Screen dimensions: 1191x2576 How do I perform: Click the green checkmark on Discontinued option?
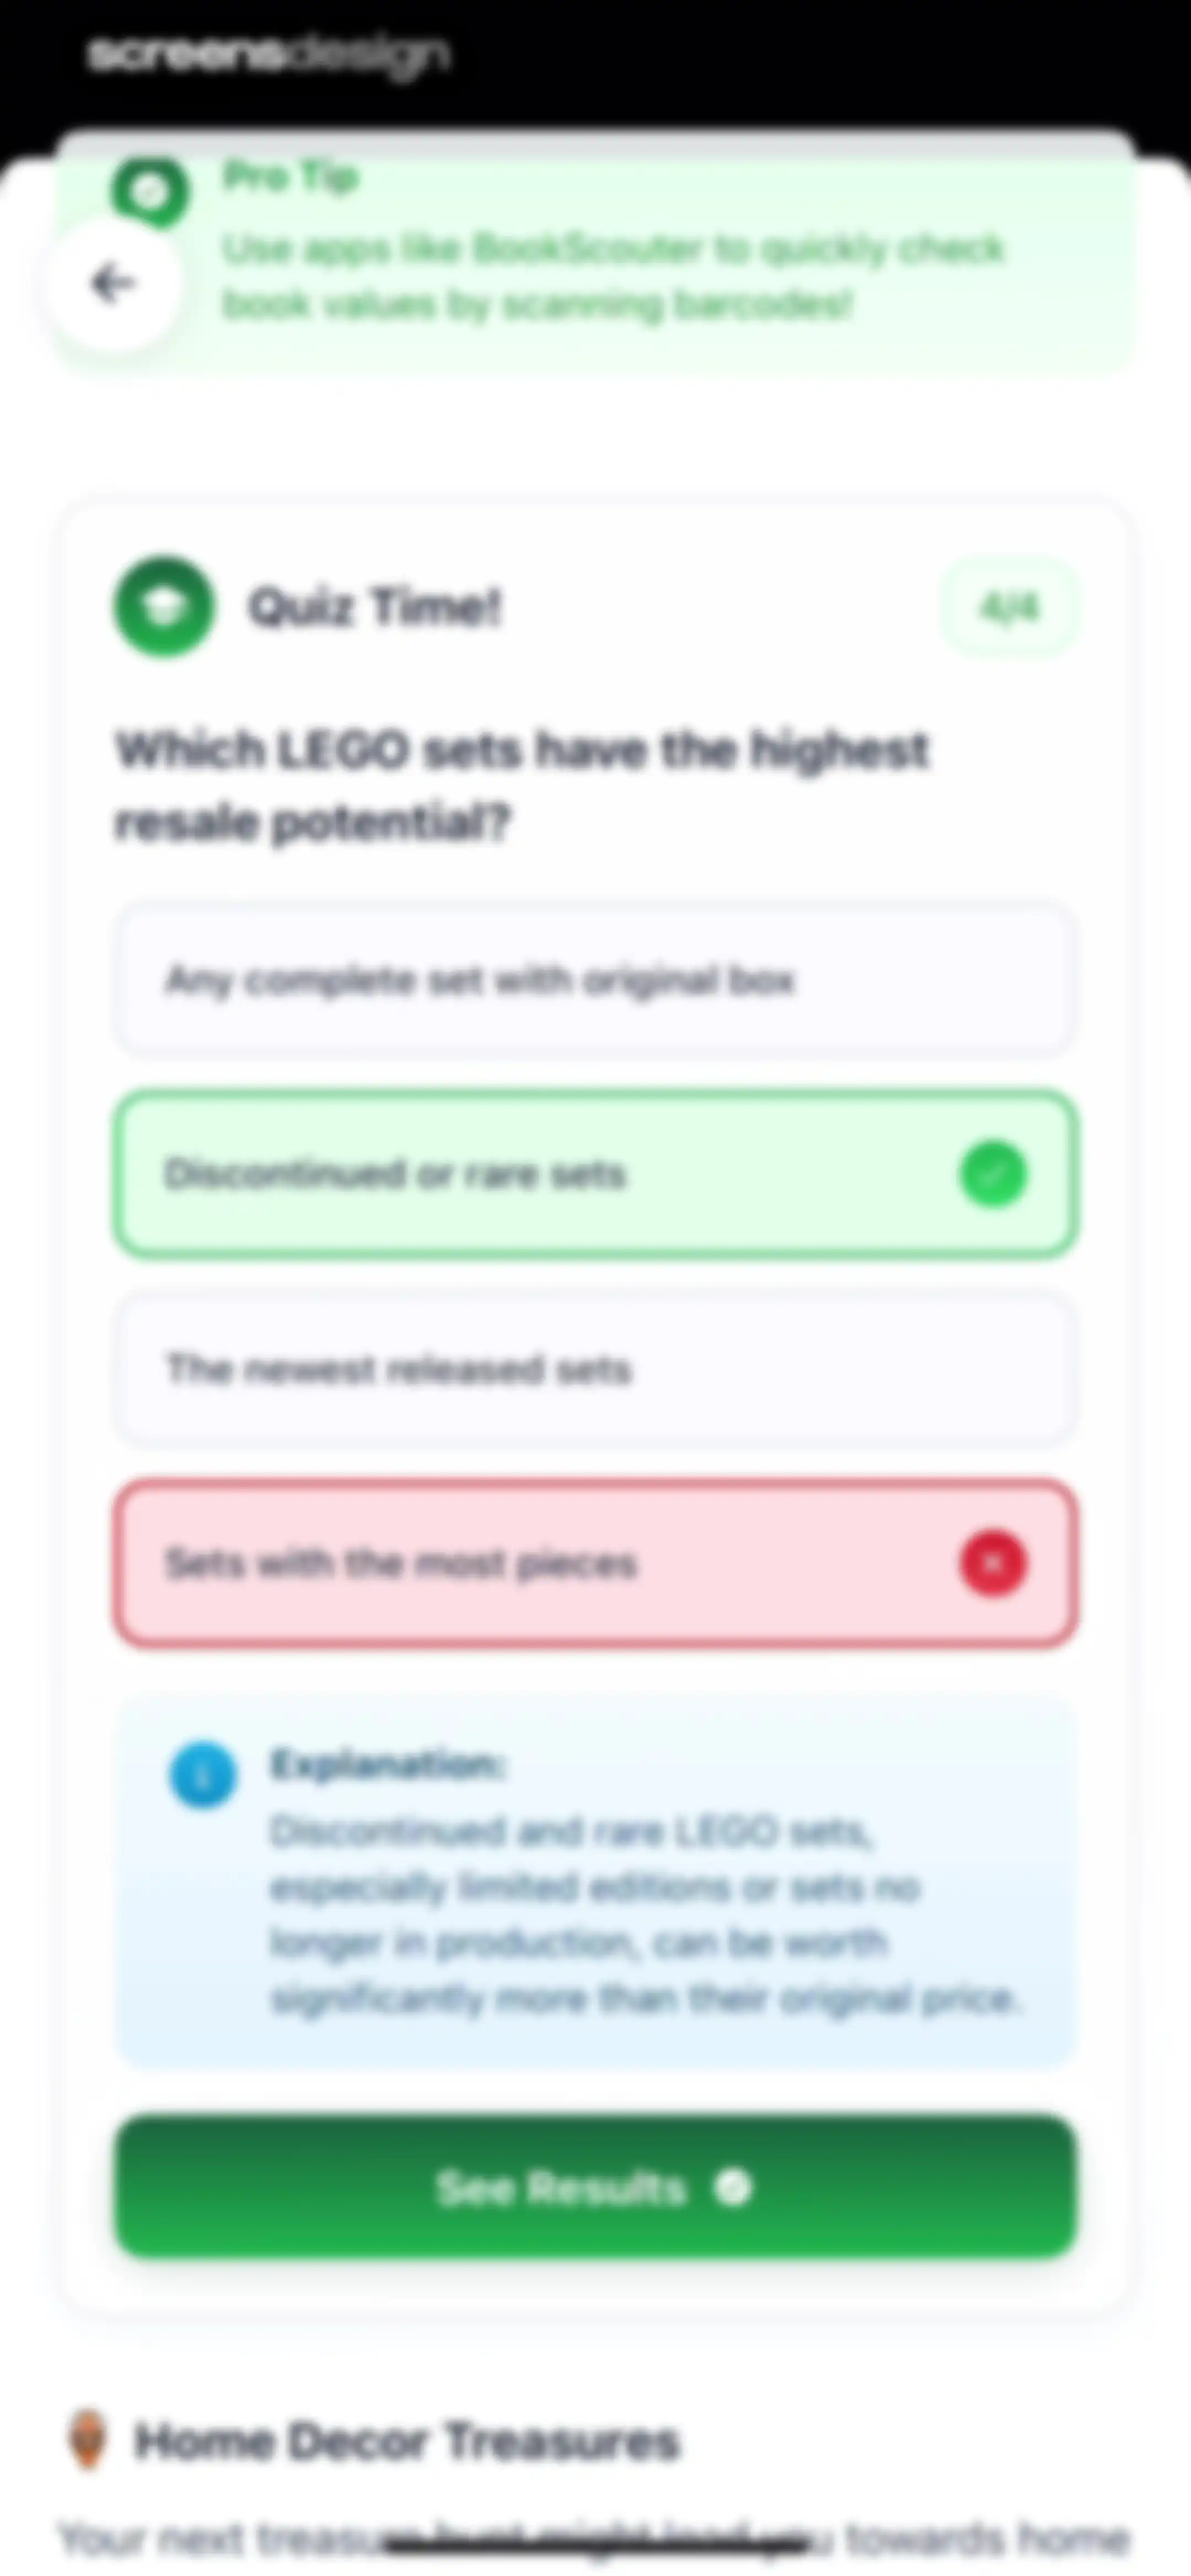pos(993,1174)
